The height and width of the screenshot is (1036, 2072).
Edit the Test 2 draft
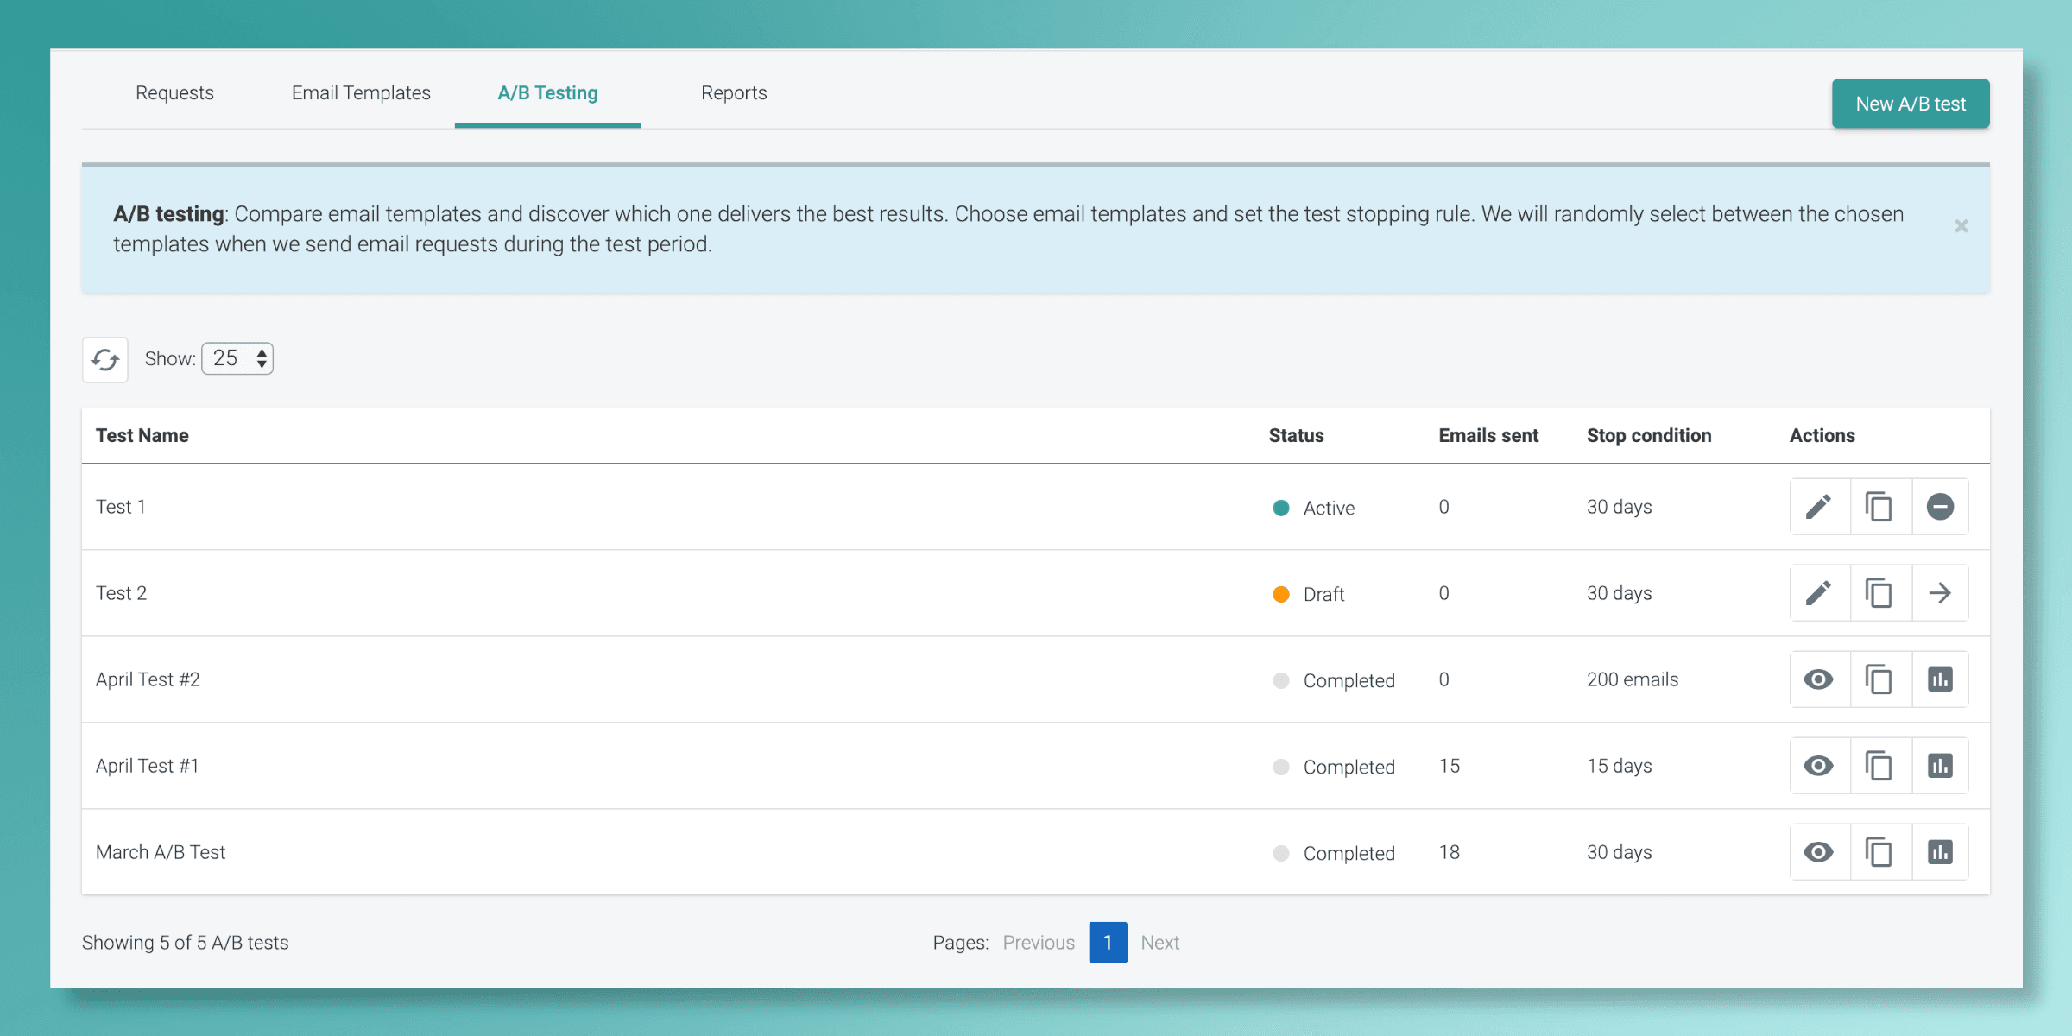(x=1819, y=593)
